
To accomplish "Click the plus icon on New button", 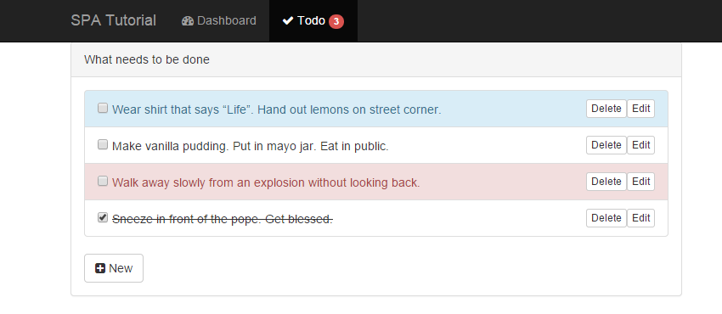I will [100, 268].
